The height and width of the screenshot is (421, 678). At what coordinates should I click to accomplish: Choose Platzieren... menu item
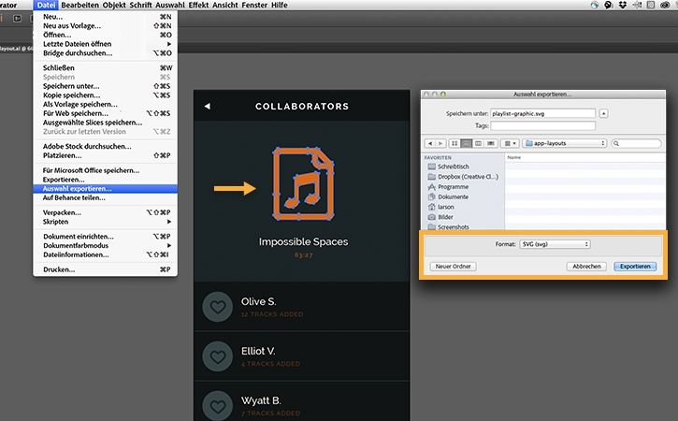point(105,155)
